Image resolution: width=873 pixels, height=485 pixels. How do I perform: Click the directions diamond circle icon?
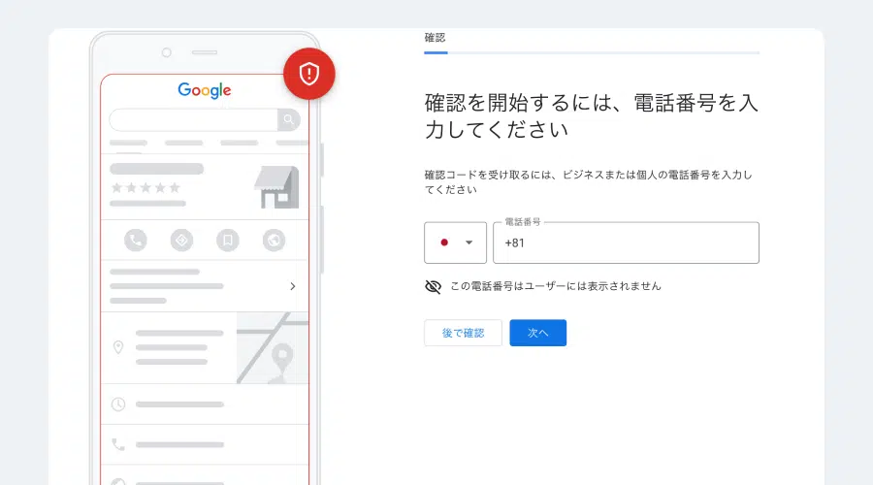click(181, 241)
